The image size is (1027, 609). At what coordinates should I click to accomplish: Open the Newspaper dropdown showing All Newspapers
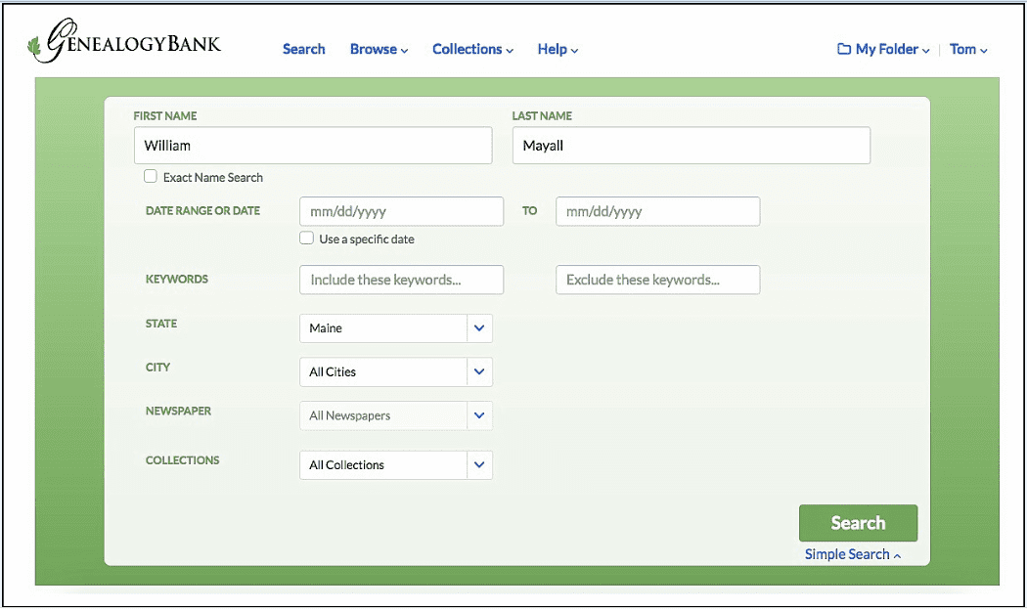coord(396,415)
